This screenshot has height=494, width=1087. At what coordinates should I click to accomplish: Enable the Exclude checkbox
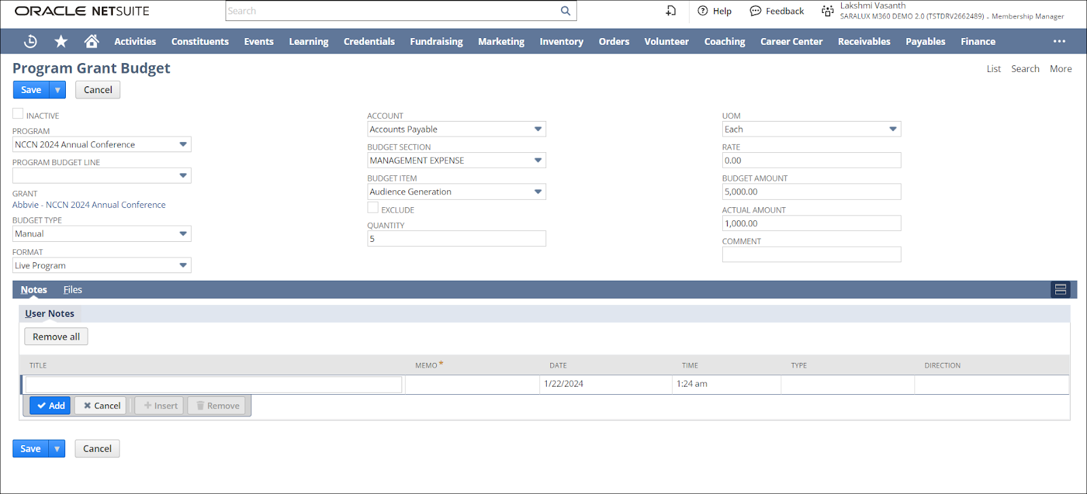click(373, 208)
